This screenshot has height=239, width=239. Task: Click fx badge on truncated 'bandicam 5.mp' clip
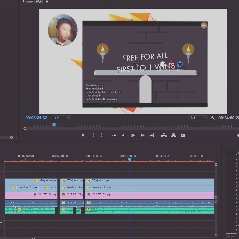(64, 188)
